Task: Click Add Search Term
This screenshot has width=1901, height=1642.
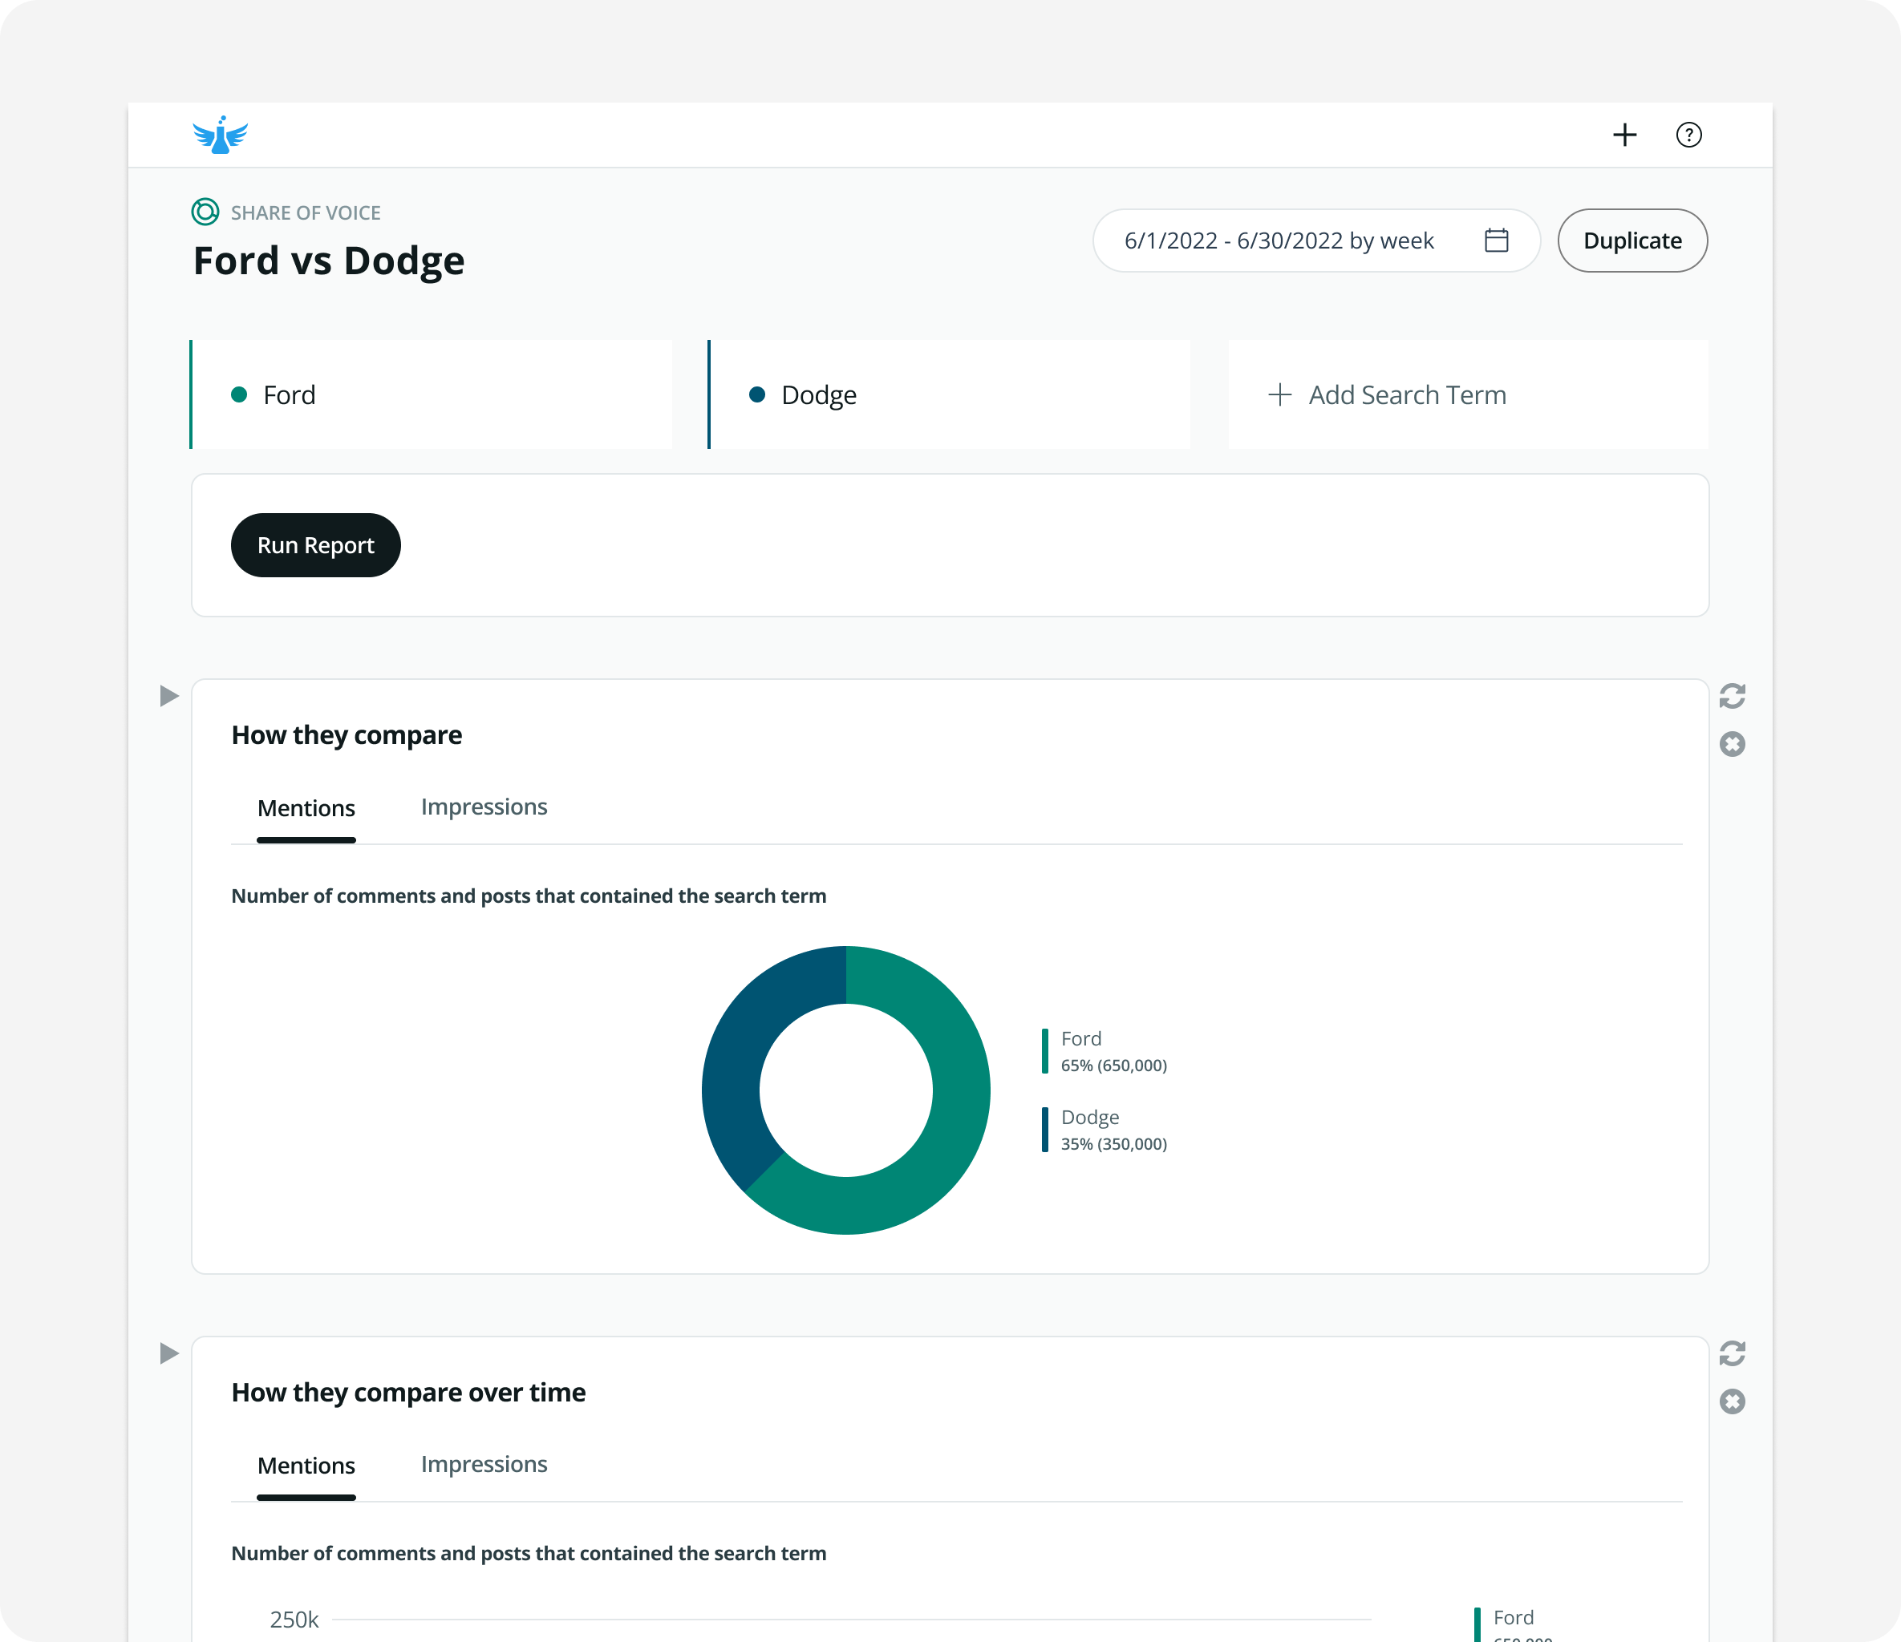Action: (x=1468, y=394)
